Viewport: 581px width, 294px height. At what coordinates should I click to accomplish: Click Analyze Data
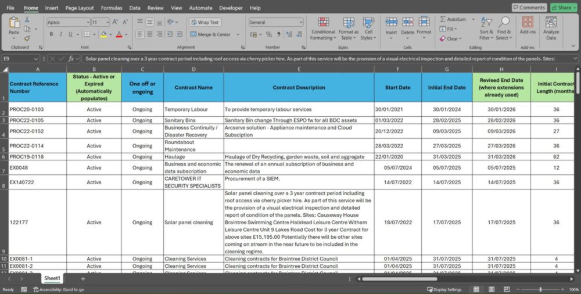pos(551,29)
